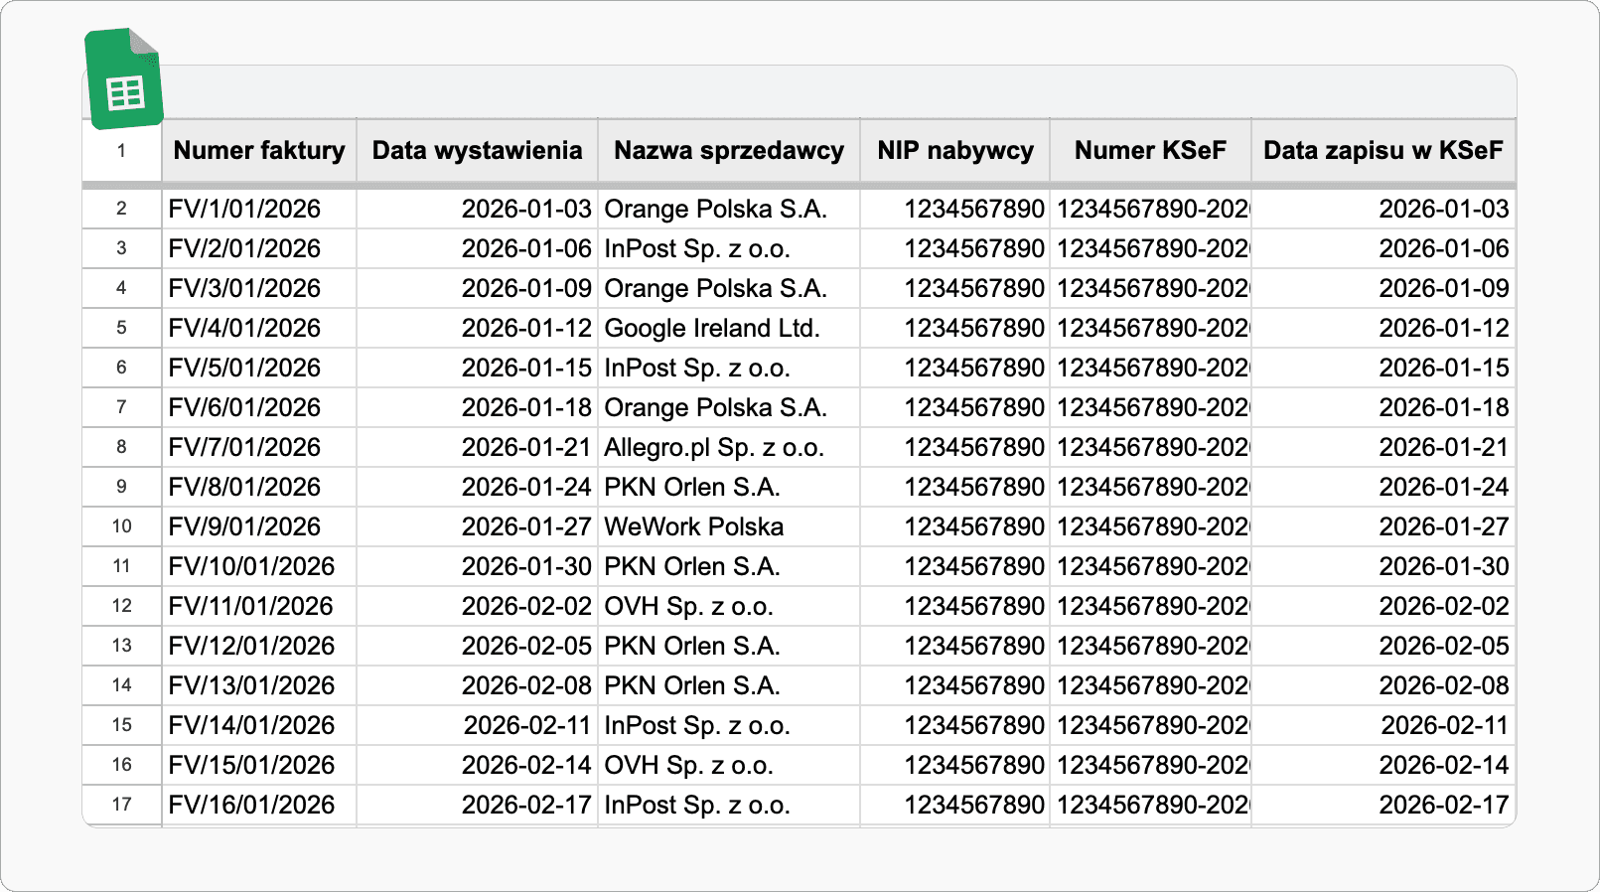Viewport: 1600px width, 892px height.
Task: Click invoice cell FV/13/01/2026
Action: [259, 685]
